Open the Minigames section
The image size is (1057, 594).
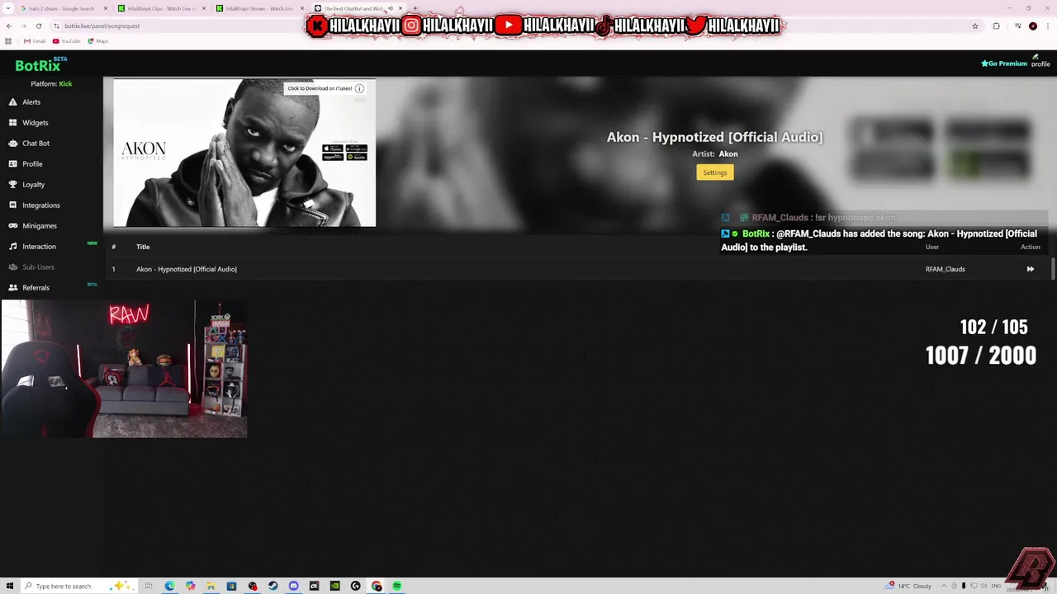click(33, 226)
